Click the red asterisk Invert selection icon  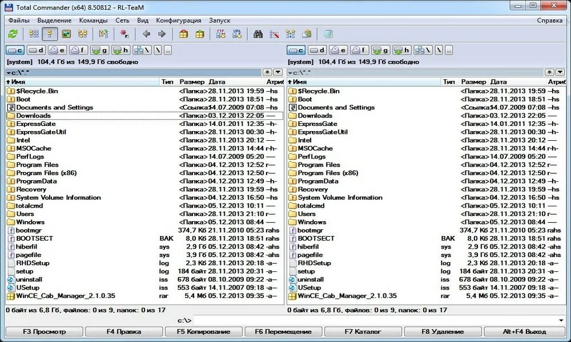pos(124,34)
